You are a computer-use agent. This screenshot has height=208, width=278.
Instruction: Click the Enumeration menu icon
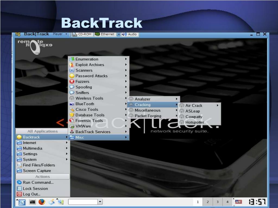point(72,59)
